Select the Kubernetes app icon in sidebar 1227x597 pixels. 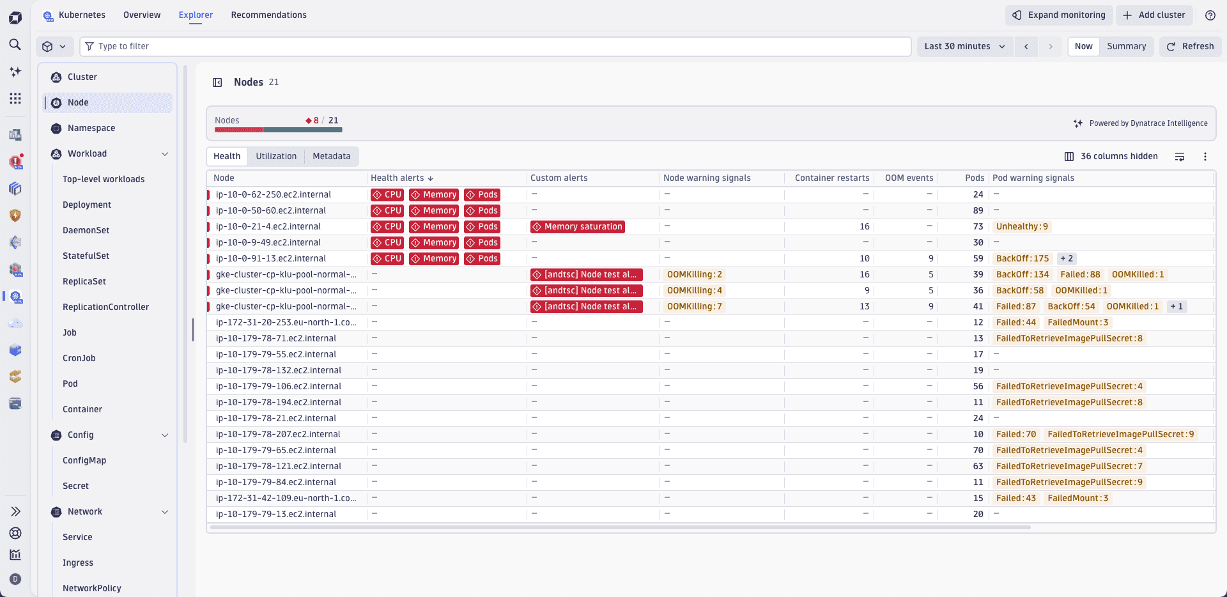click(15, 297)
